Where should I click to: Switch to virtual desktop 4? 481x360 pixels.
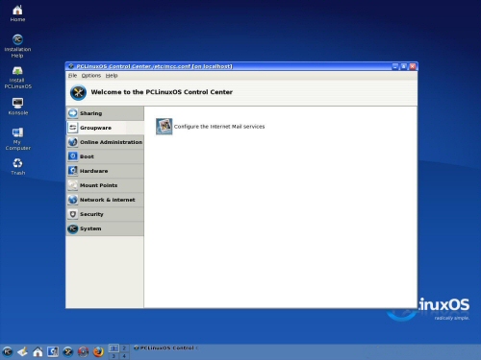pyautogui.click(x=124, y=356)
